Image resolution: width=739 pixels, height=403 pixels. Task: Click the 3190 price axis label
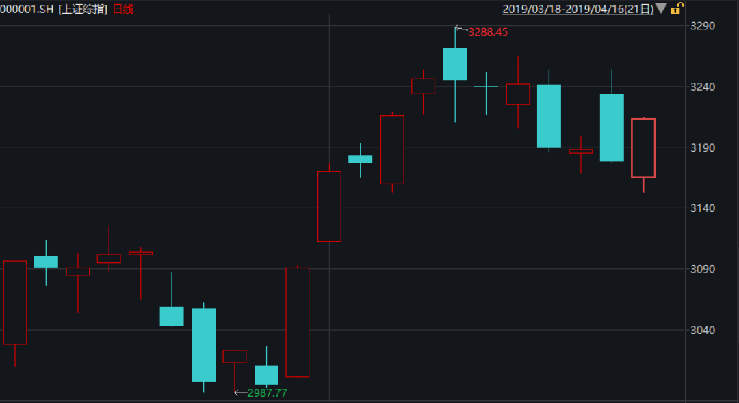click(702, 148)
